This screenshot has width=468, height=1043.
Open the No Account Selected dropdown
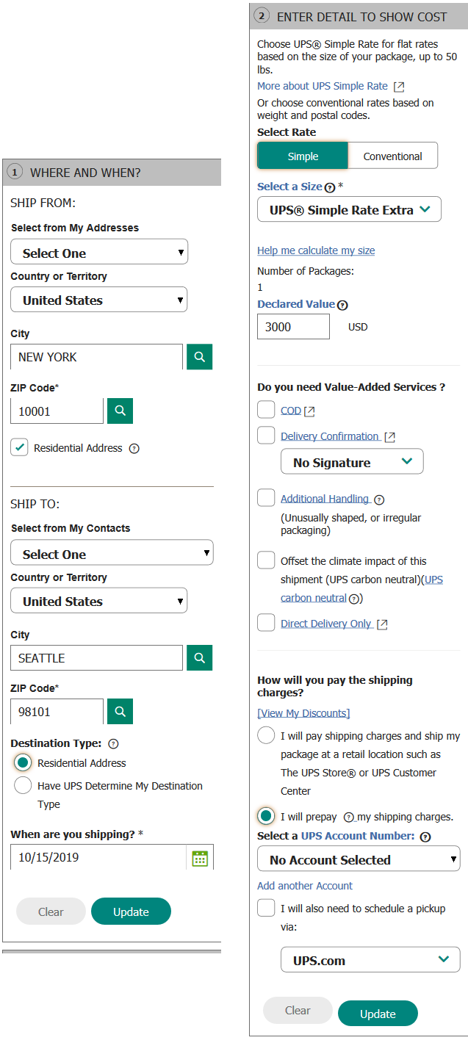[x=359, y=859]
